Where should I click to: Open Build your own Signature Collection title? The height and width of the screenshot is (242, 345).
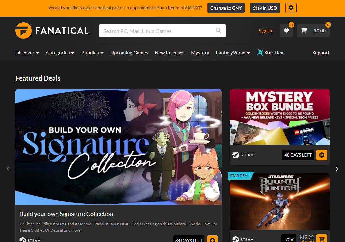click(x=66, y=214)
